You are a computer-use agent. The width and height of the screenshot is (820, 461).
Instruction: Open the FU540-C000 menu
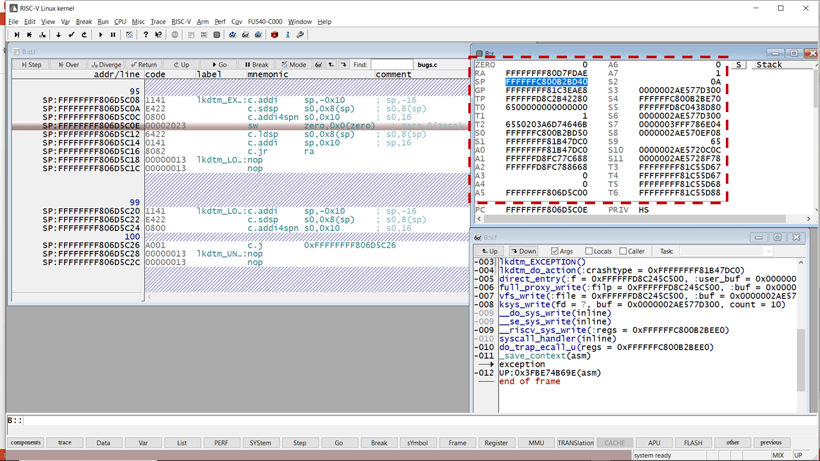265,22
